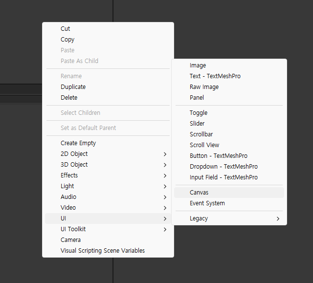Add an Event System object

[x=229, y=203]
